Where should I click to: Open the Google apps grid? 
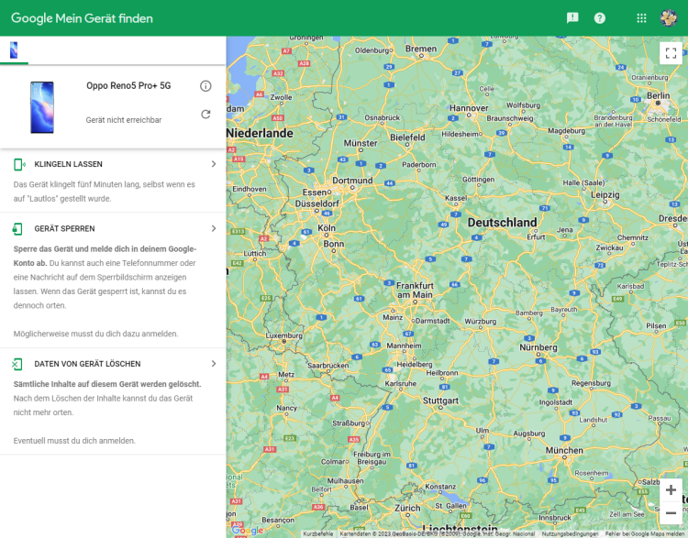(641, 18)
